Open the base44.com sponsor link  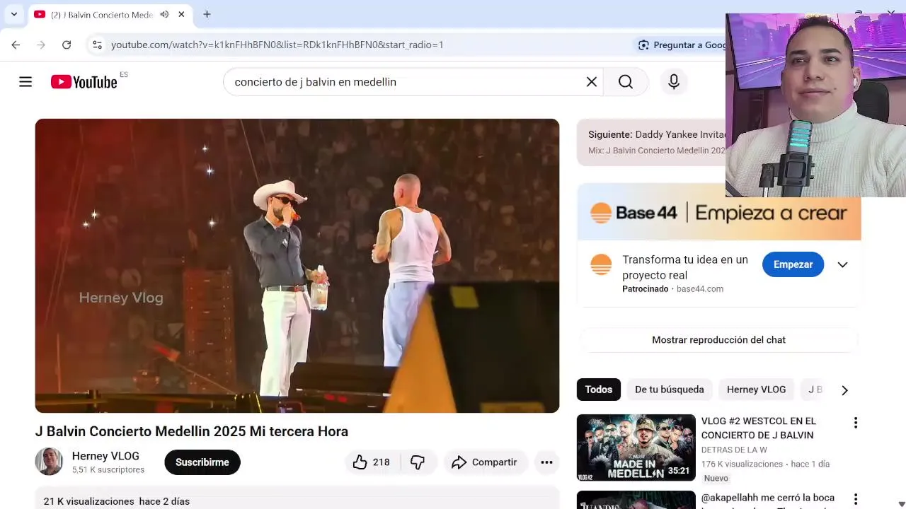699,289
